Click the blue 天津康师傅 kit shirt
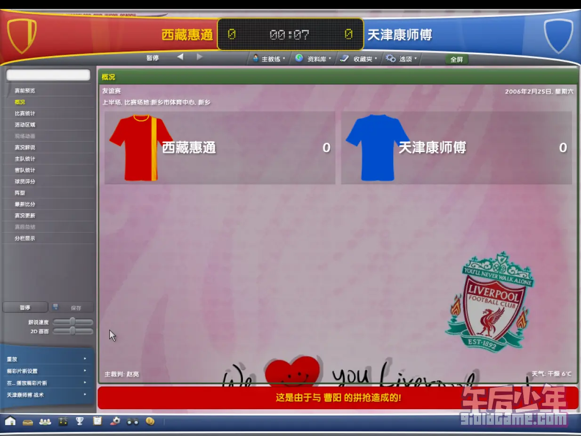Viewport: 581px width, 436px height. click(378, 148)
